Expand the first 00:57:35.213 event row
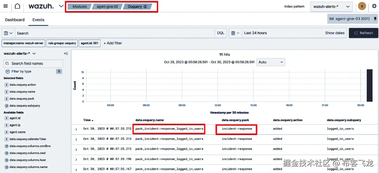Screen dimensions: 379x173 pos(76,129)
